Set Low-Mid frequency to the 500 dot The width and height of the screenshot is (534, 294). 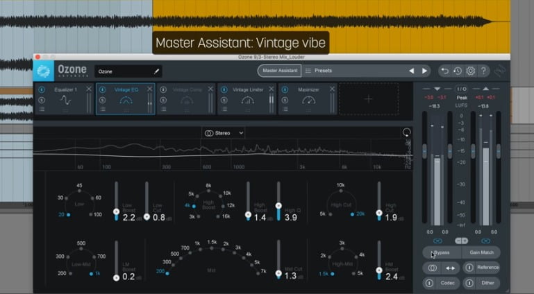[81, 249]
